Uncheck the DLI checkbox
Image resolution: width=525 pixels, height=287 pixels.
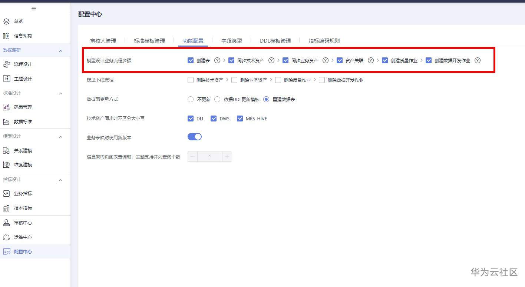[x=191, y=119]
